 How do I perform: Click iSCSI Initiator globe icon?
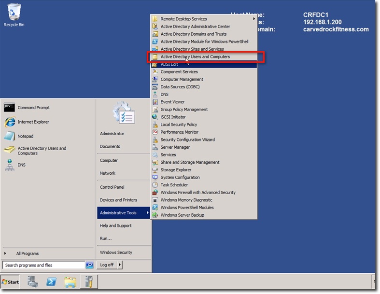(x=155, y=117)
